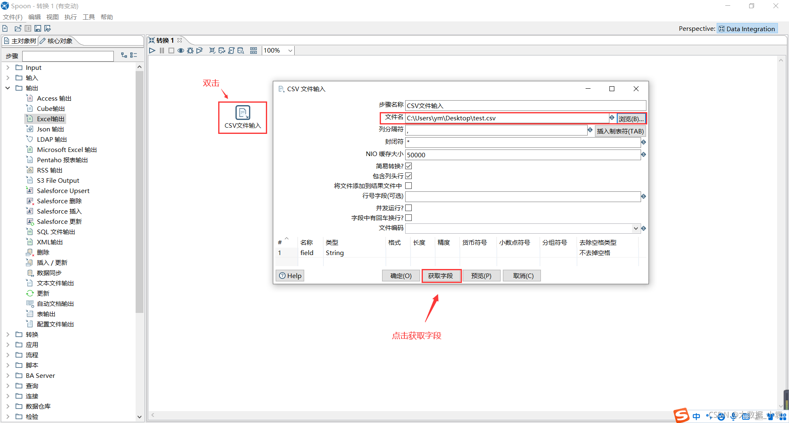This screenshot has height=423, width=789.
Task: Collapse all tree nodes icon
Action: [x=134, y=55]
